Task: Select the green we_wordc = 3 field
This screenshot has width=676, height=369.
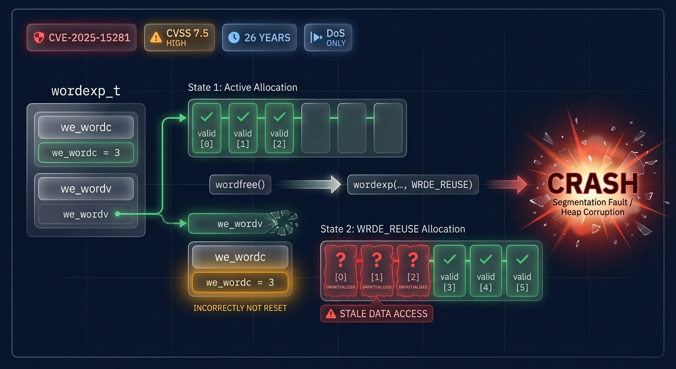Action: (x=86, y=153)
